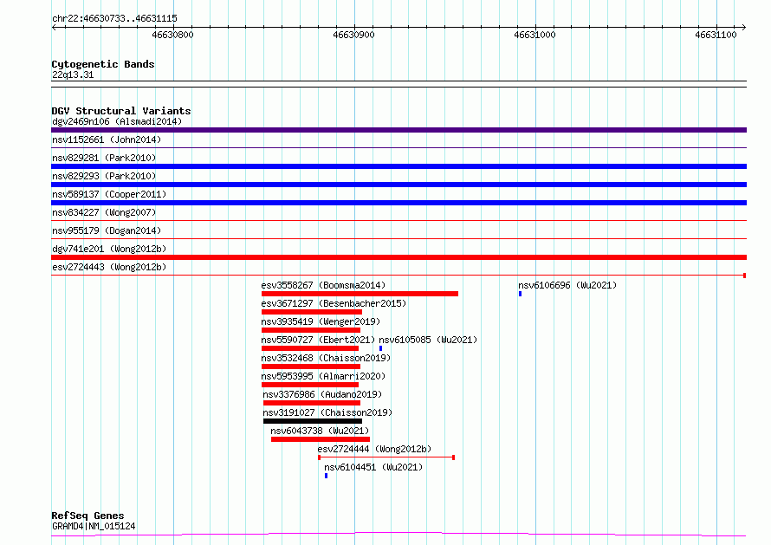The width and height of the screenshot is (771, 545).
Task: Click the 46631000 ruler tick label
Action: (x=535, y=35)
